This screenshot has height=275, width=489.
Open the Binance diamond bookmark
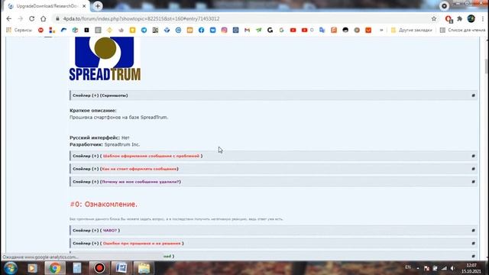[109, 30]
